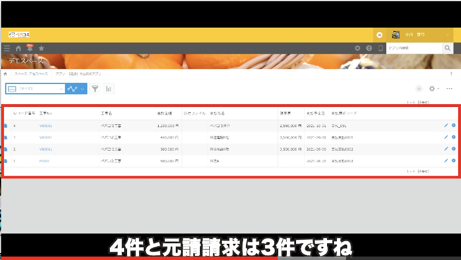
Task: Open the app settings gear dropdown
Action: (x=434, y=89)
